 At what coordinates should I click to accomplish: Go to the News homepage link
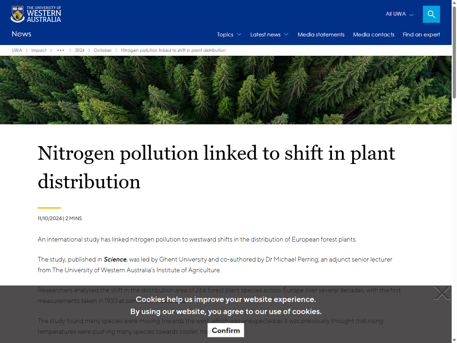point(21,34)
